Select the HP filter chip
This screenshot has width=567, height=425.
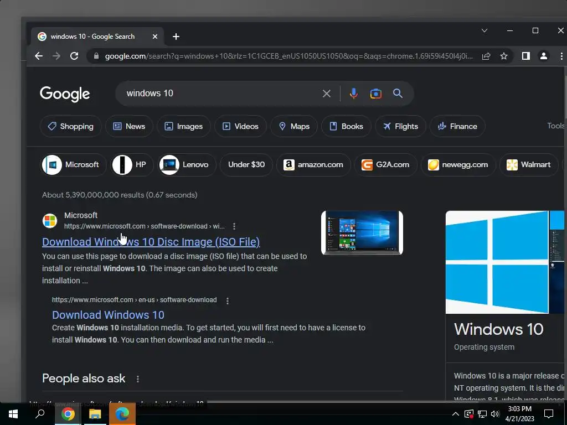coord(132,165)
